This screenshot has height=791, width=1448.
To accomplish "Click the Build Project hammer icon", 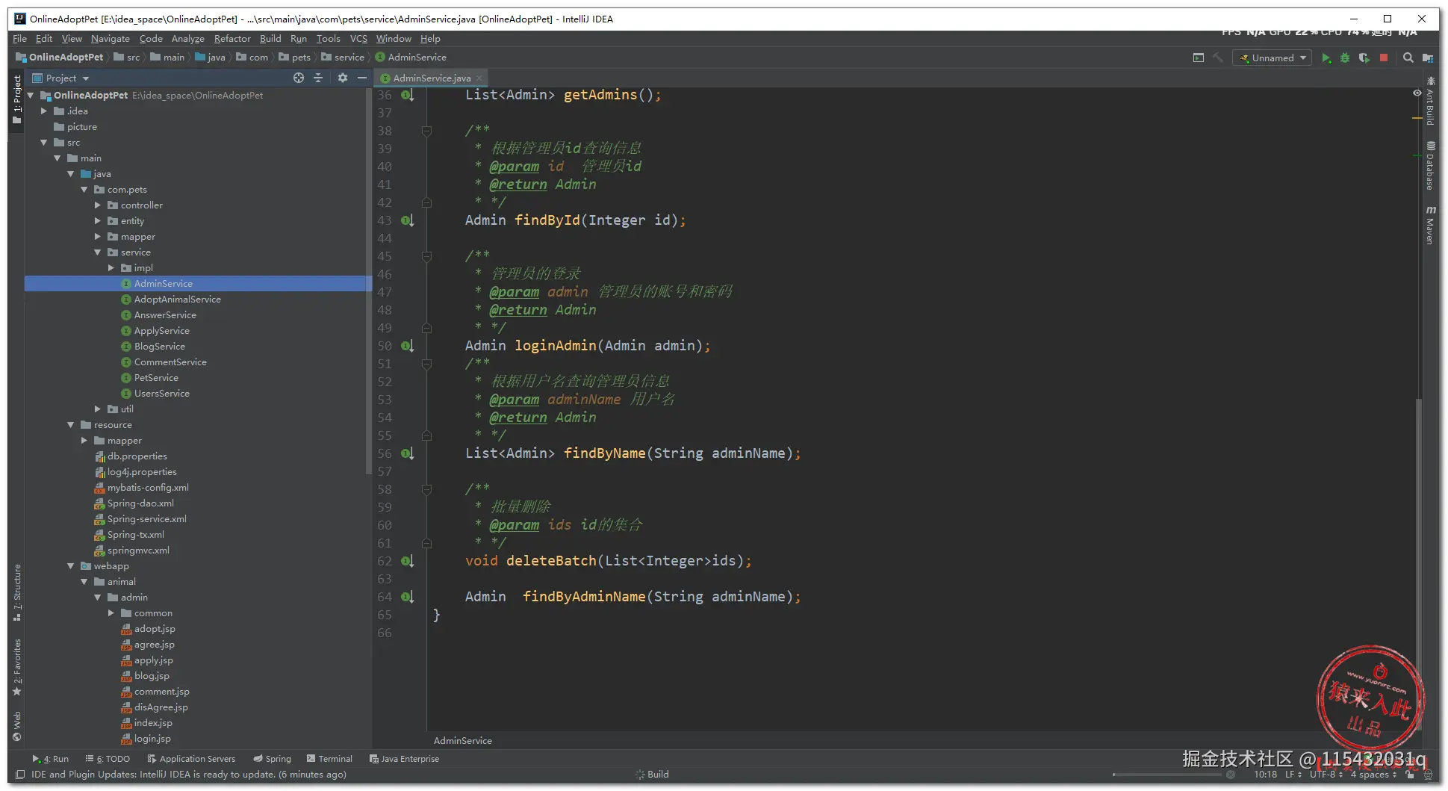I will click(1218, 58).
